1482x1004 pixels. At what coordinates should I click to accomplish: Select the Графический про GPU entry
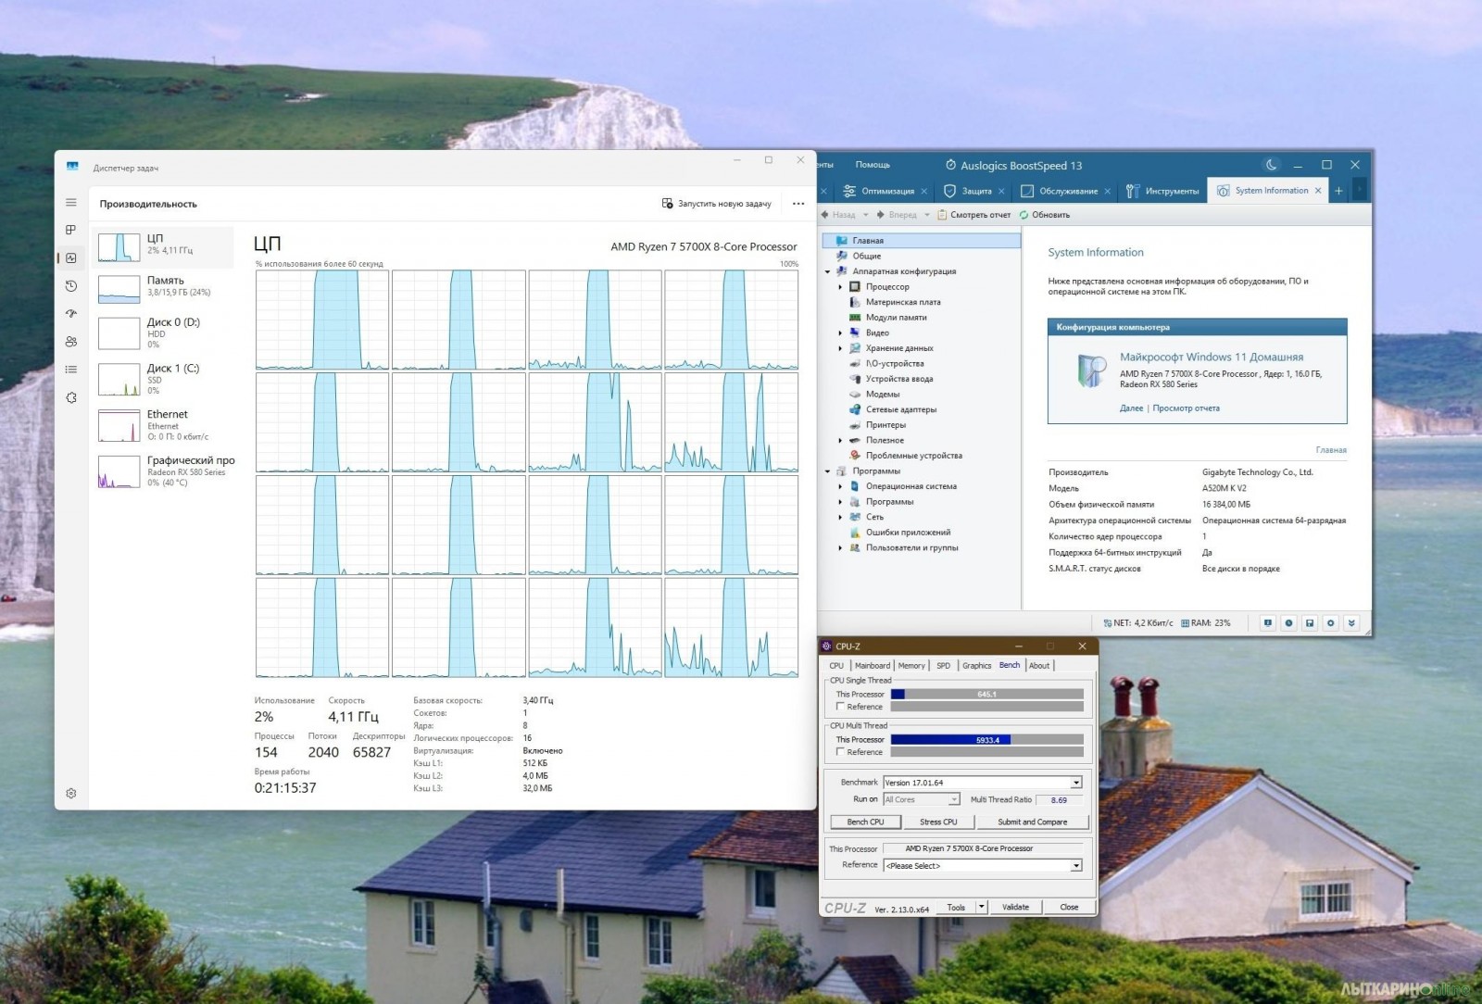coord(163,471)
